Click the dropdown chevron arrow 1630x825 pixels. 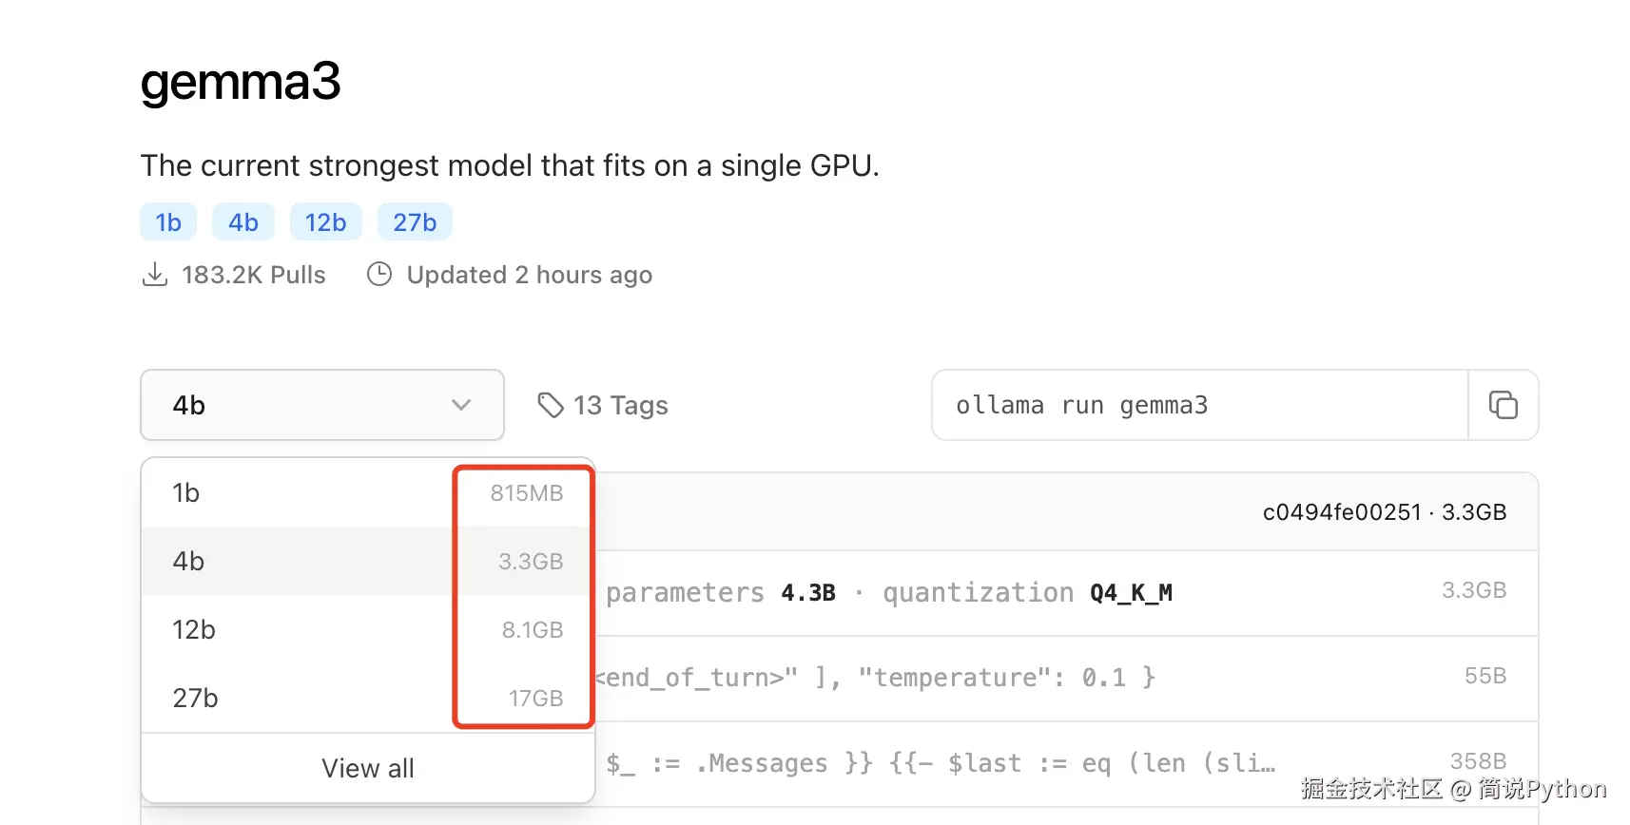(461, 405)
